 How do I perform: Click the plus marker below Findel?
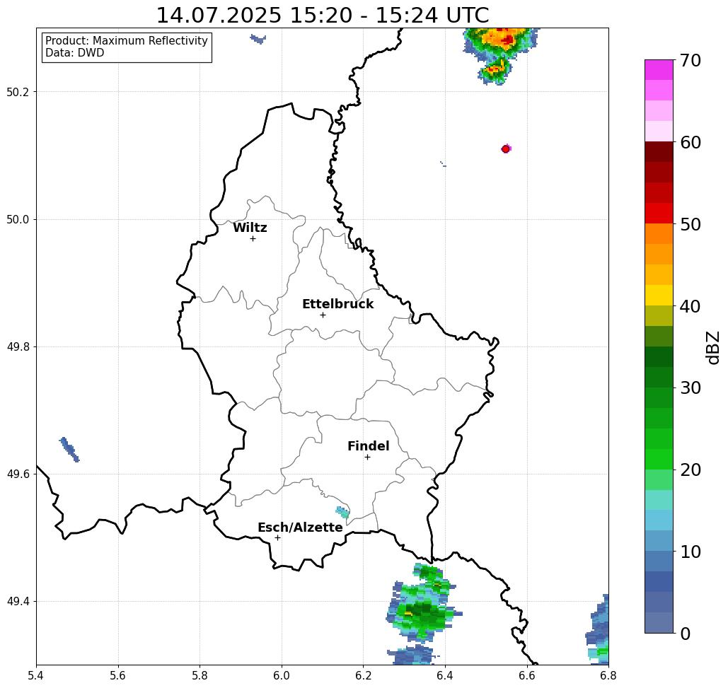pyautogui.click(x=367, y=457)
